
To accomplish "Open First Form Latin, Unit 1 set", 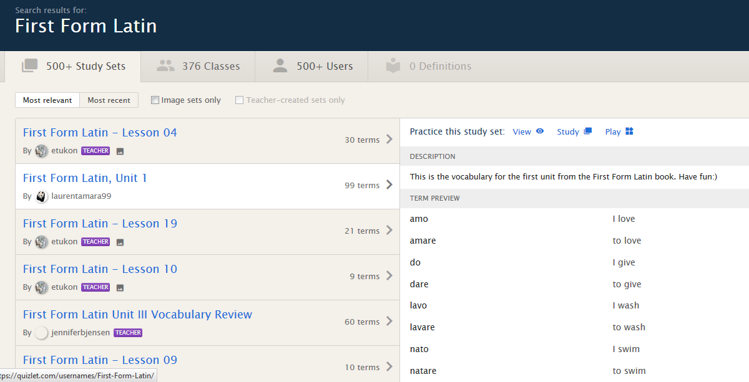I will point(85,178).
